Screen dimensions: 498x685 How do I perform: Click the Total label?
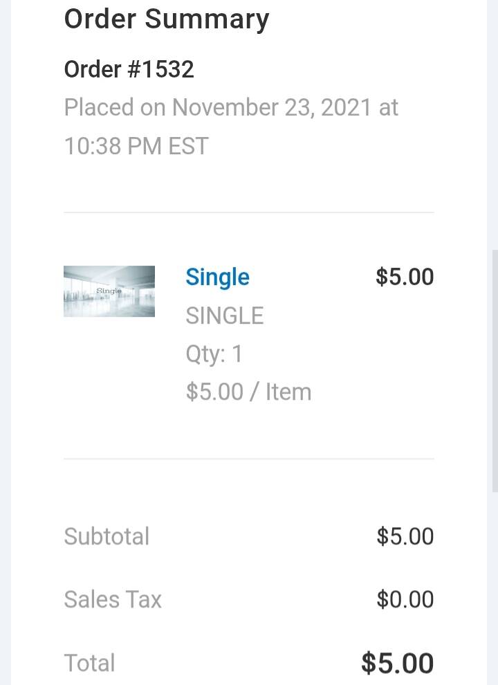pyautogui.click(x=89, y=664)
